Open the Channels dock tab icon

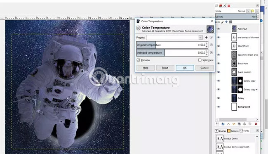tap(221, 6)
